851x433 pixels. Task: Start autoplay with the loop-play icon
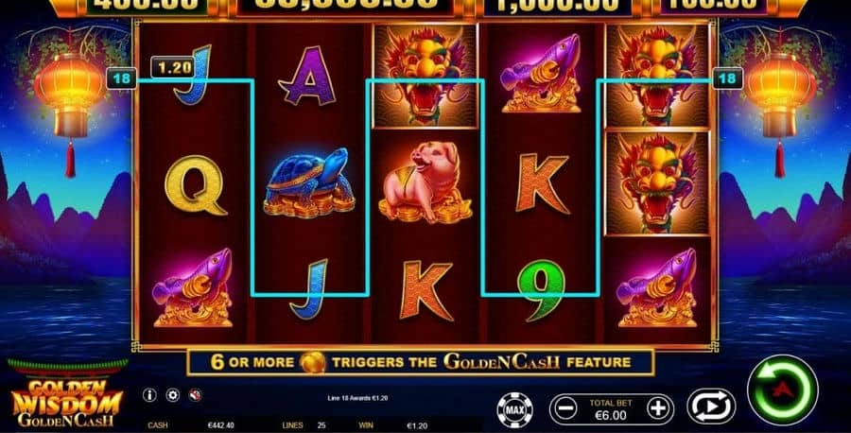tap(711, 407)
